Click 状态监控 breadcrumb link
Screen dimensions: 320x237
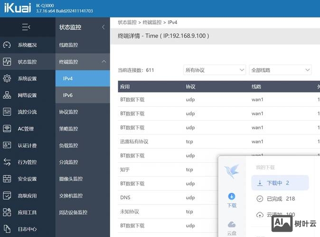[127, 22]
